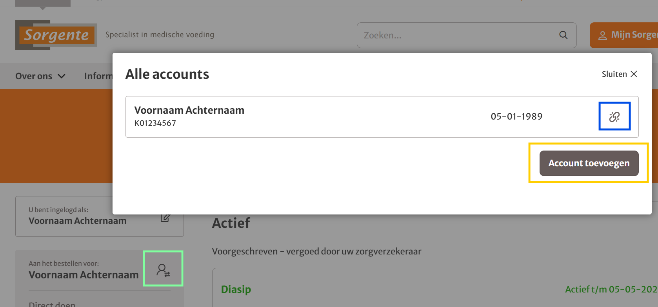The width and height of the screenshot is (658, 307).
Task: Click the birth date 05-01-1989
Action: 516,116
